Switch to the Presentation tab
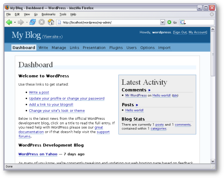224x178 pixels. (x=94, y=48)
